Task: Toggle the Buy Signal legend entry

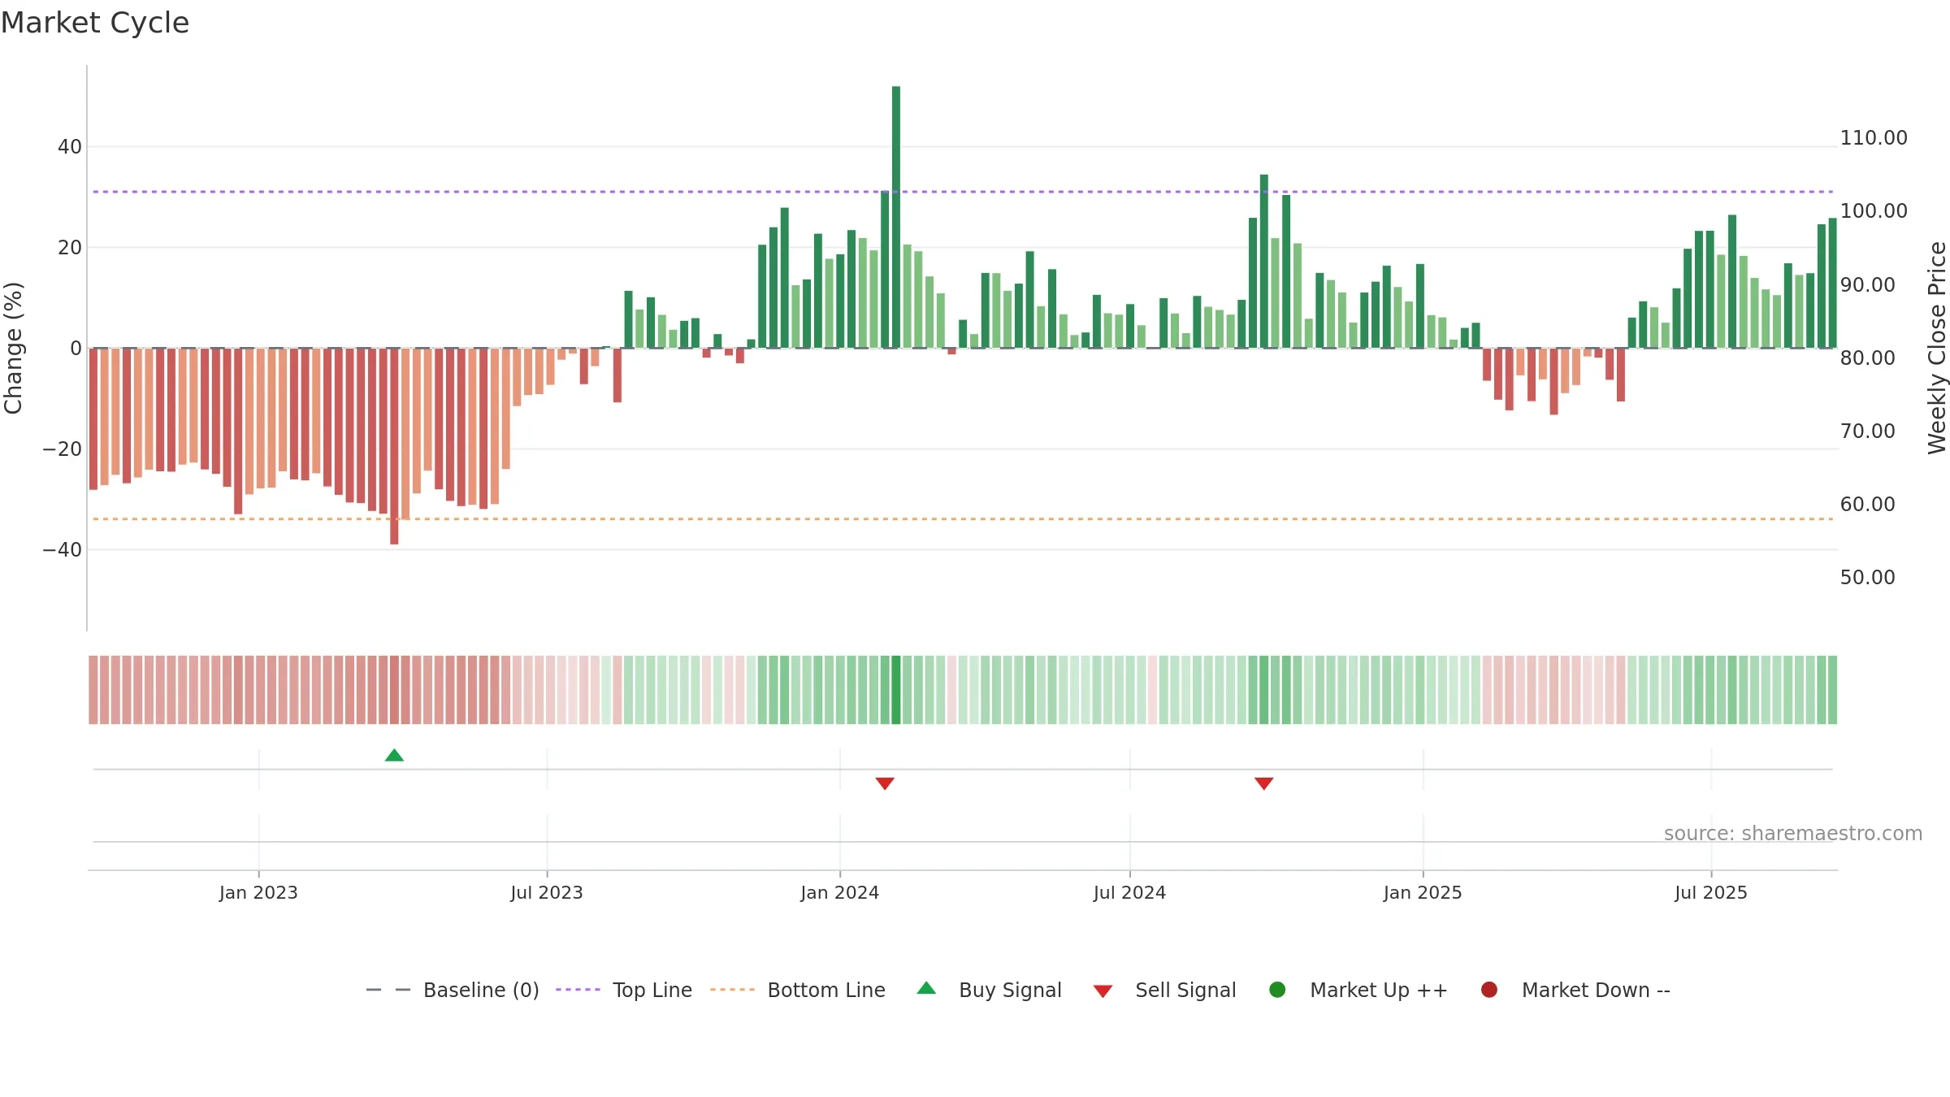Action: pos(989,990)
